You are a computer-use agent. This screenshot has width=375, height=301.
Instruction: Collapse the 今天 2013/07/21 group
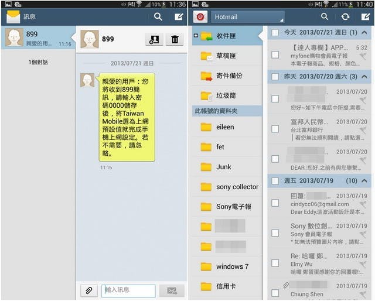point(364,32)
